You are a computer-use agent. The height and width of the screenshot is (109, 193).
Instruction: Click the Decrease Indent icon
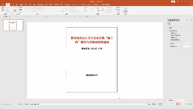coord(62,8)
